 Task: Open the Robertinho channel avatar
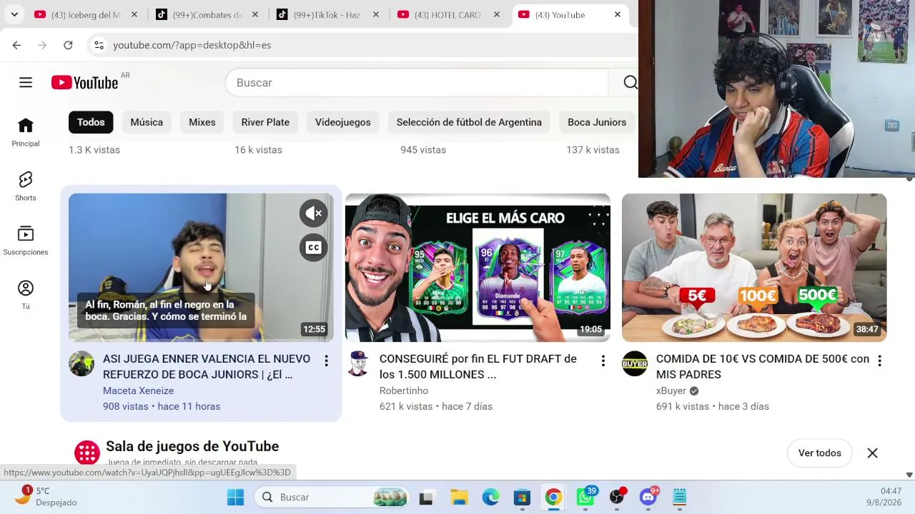click(x=358, y=364)
